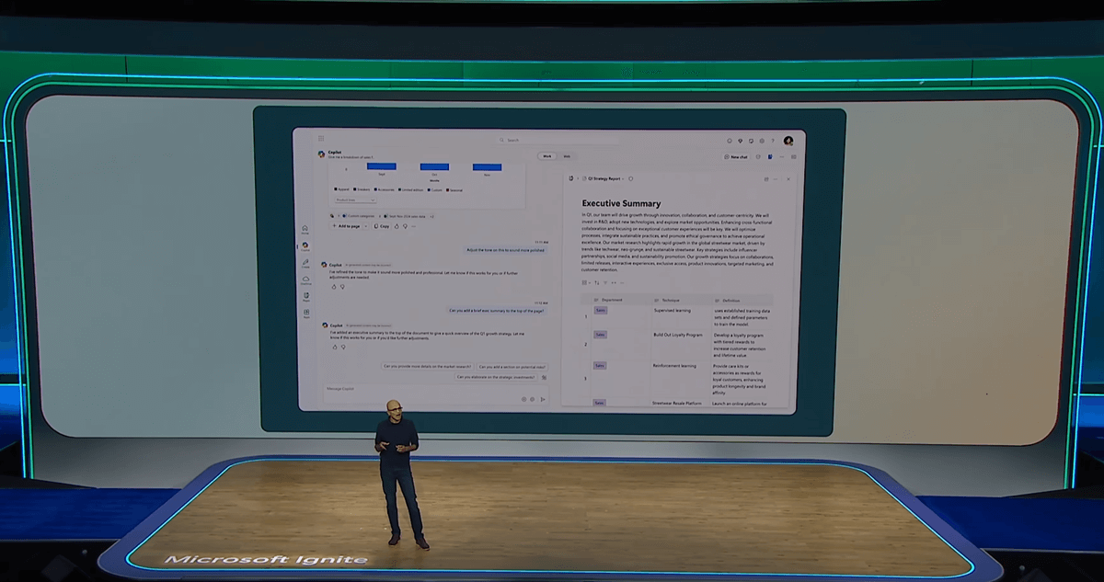Screen dimensions: 1104x582
Task: Thumbs down the refined tone response
Action: (x=342, y=286)
